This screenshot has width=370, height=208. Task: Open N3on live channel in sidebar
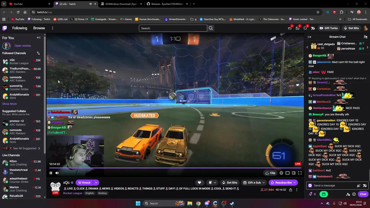click(x=22, y=163)
